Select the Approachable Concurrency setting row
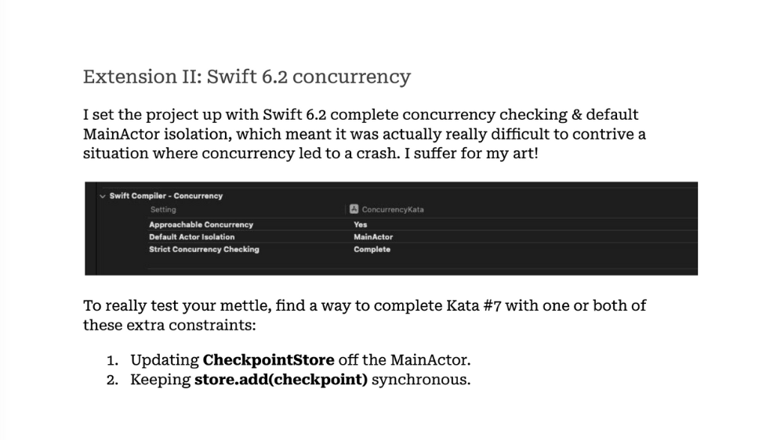784x440 pixels. pyautogui.click(x=201, y=225)
